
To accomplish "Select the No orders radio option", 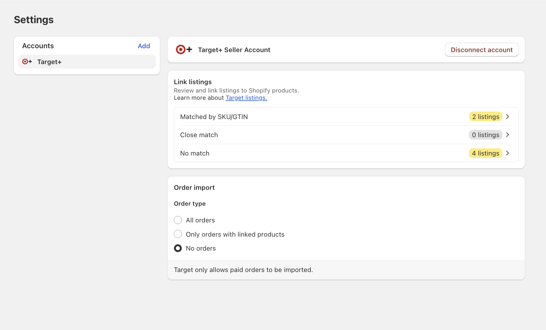I will (178, 248).
